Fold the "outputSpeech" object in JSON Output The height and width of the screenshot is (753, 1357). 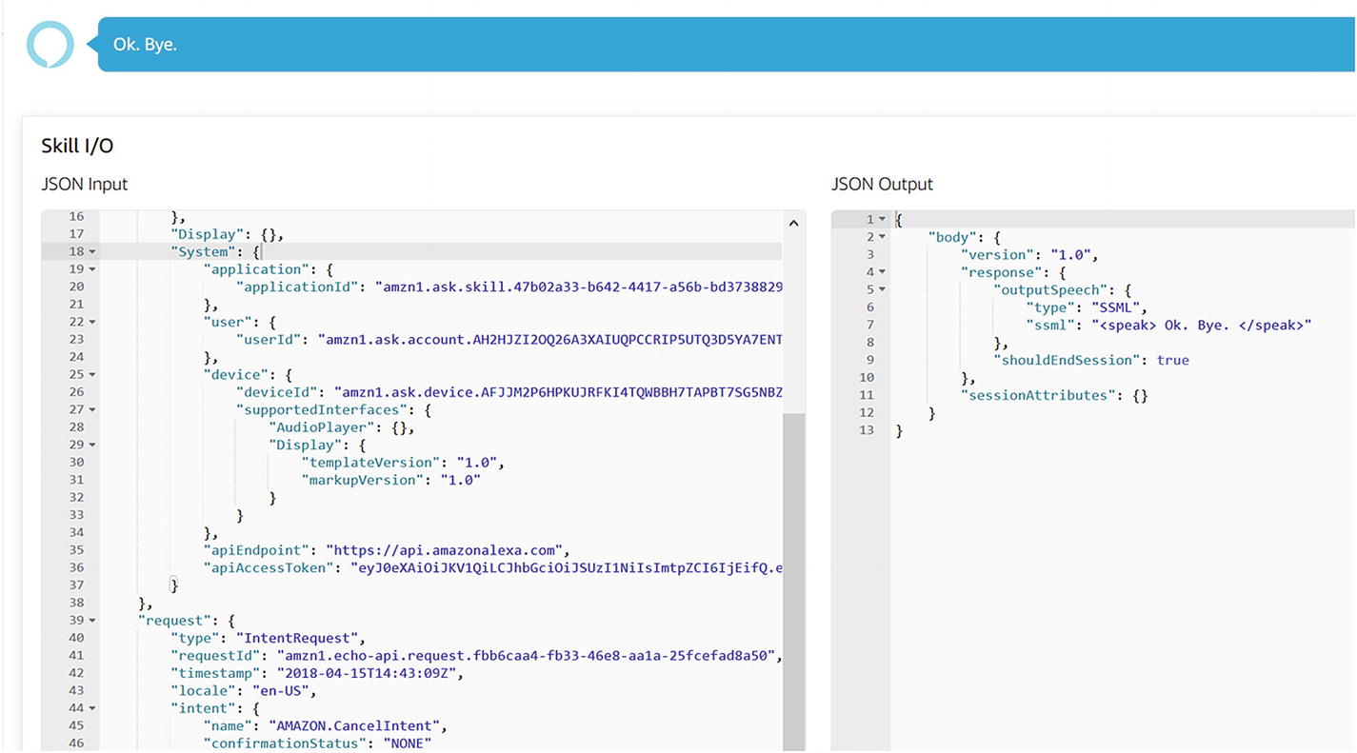click(x=882, y=289)
